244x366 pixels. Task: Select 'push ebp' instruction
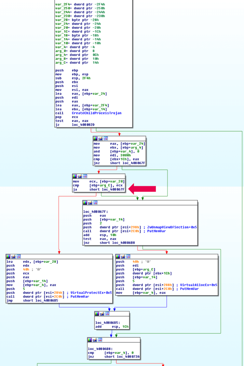pyautogui.click(x=67, y=70)
